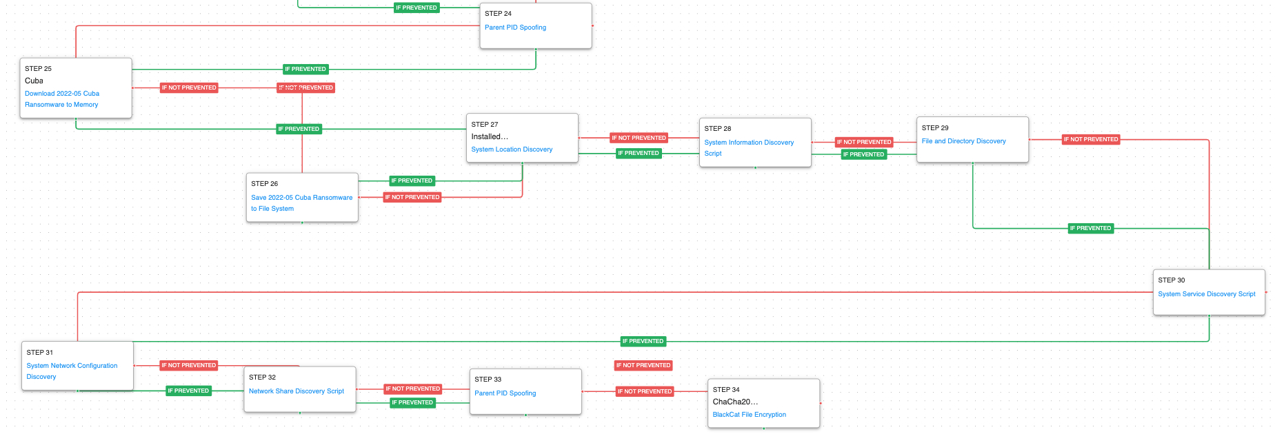Click IF PREVENTED label beside Step 24
1275x434 pixels.
click(416, 8)
